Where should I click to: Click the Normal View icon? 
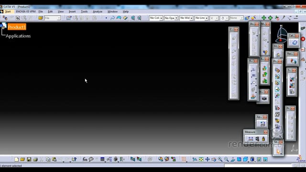tap(233, 159)
